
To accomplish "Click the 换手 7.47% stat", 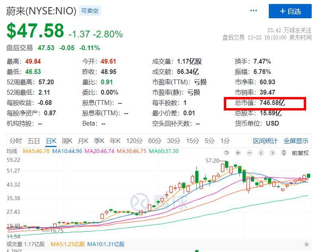I will pyautogui.click(x=253, y=62).
